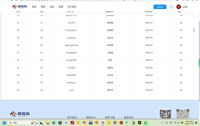Click time value 00:02:44
Screen dimensions: 200x126
[149, 75]
